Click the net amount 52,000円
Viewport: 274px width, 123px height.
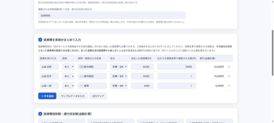point(219,67)
